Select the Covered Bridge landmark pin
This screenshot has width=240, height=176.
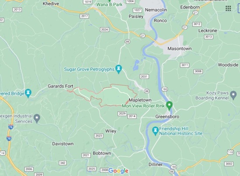click(x=28, y=93)
